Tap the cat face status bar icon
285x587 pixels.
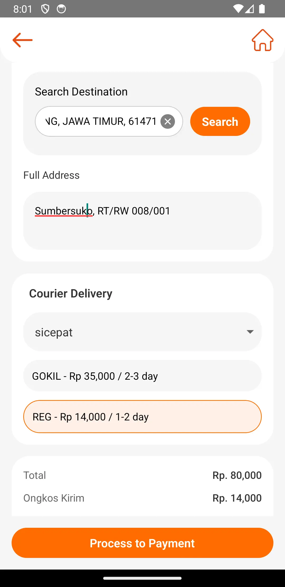click(x=61, y=9)
